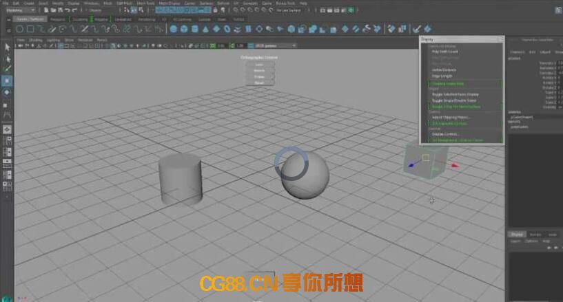
Task: Toggle select by component type mode
Action: 141,10
